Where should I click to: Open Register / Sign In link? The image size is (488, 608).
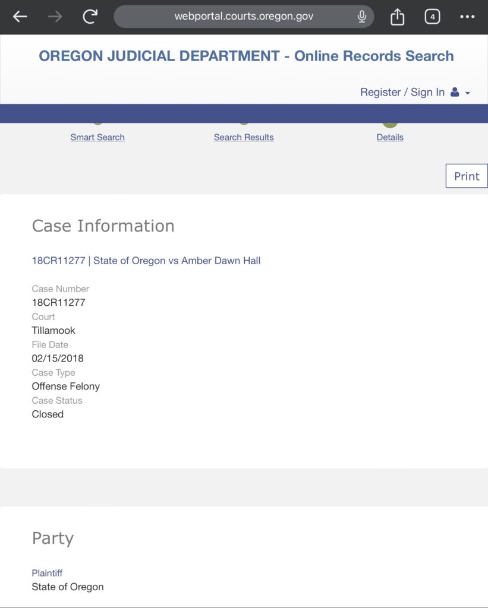tap(402, 92)
